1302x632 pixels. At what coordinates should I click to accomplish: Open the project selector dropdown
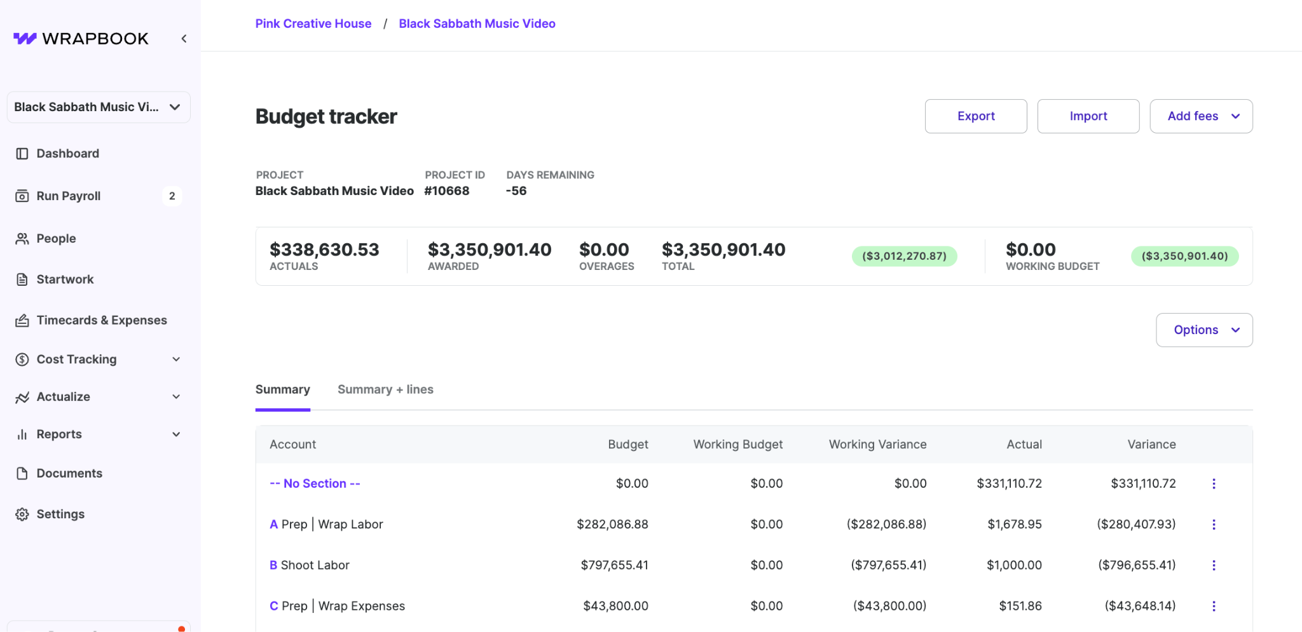pos(99,107)
